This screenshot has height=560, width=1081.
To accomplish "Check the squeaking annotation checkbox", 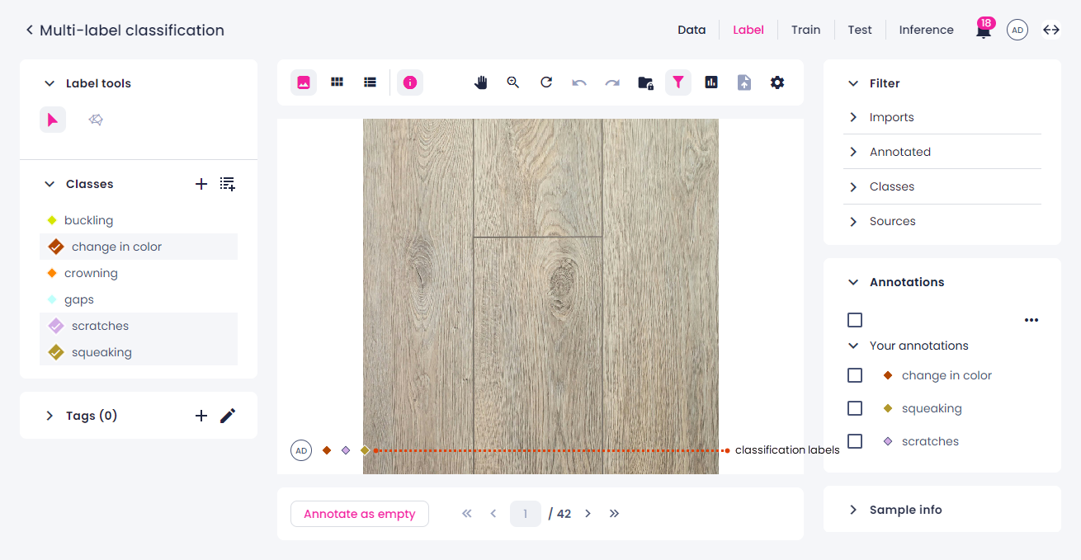I will [855, 408].
